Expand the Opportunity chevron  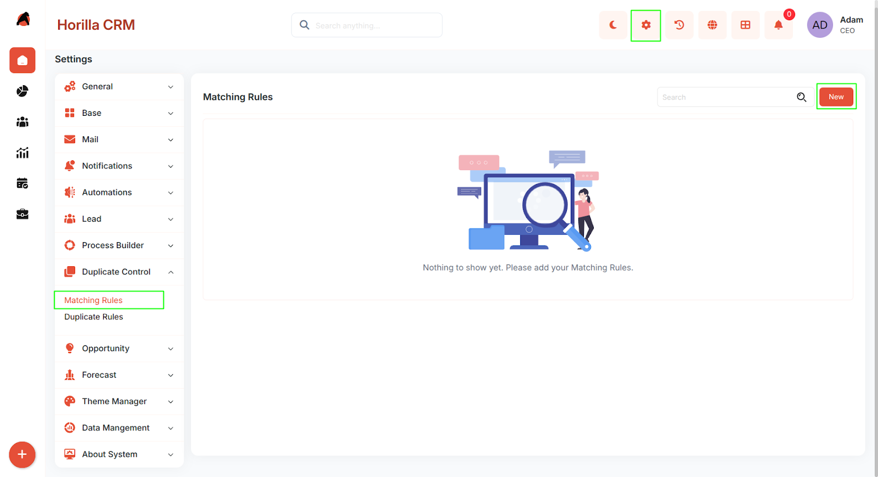[171, 349]
